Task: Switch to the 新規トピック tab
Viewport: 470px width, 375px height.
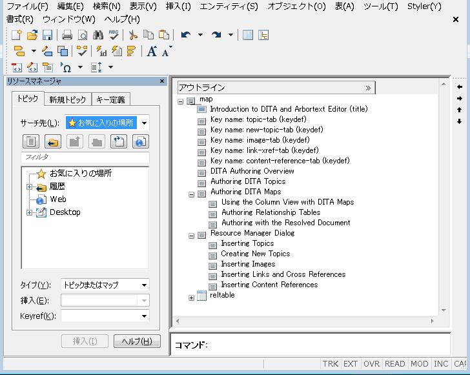Action: pos(67,99)
